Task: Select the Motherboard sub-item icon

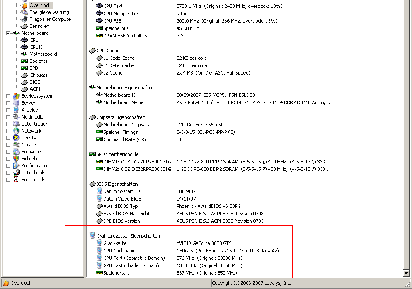Action: (x=24, y=54)
